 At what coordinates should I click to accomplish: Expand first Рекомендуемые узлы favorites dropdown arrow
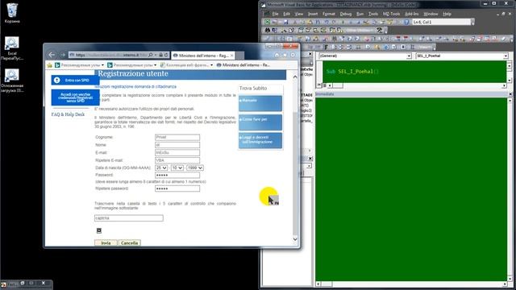click(102, 65)
